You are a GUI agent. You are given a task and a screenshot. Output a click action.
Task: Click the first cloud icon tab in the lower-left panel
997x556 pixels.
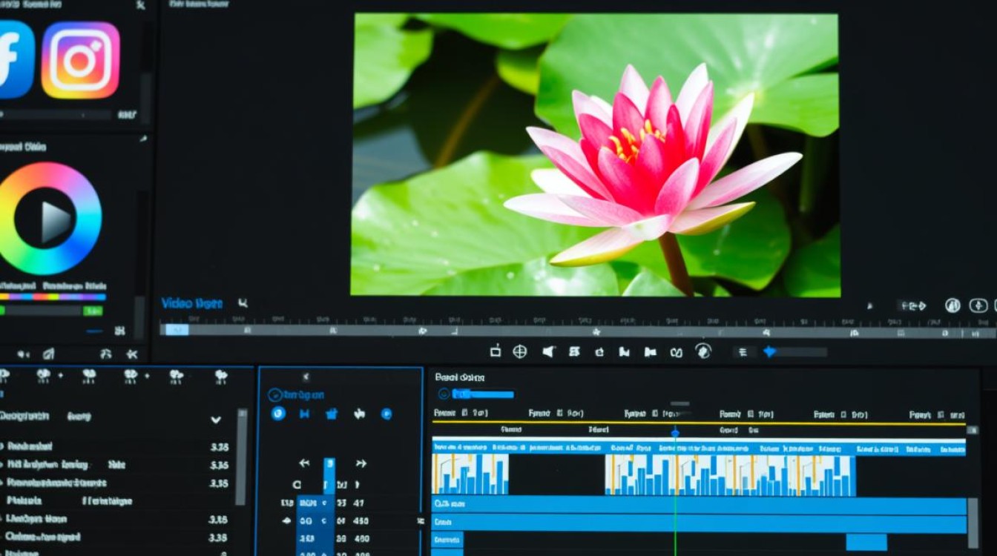[x=43, y=376]
